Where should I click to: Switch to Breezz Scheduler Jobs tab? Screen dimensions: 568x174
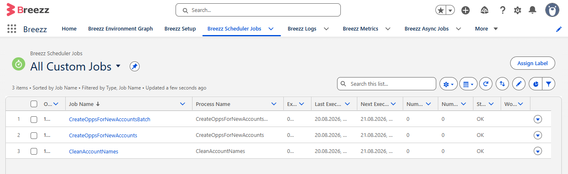(x=234, y=29)
